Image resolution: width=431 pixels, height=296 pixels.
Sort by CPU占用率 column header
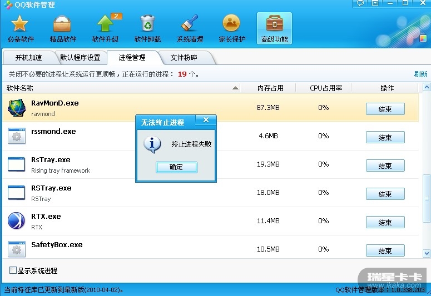pos(326,88)
